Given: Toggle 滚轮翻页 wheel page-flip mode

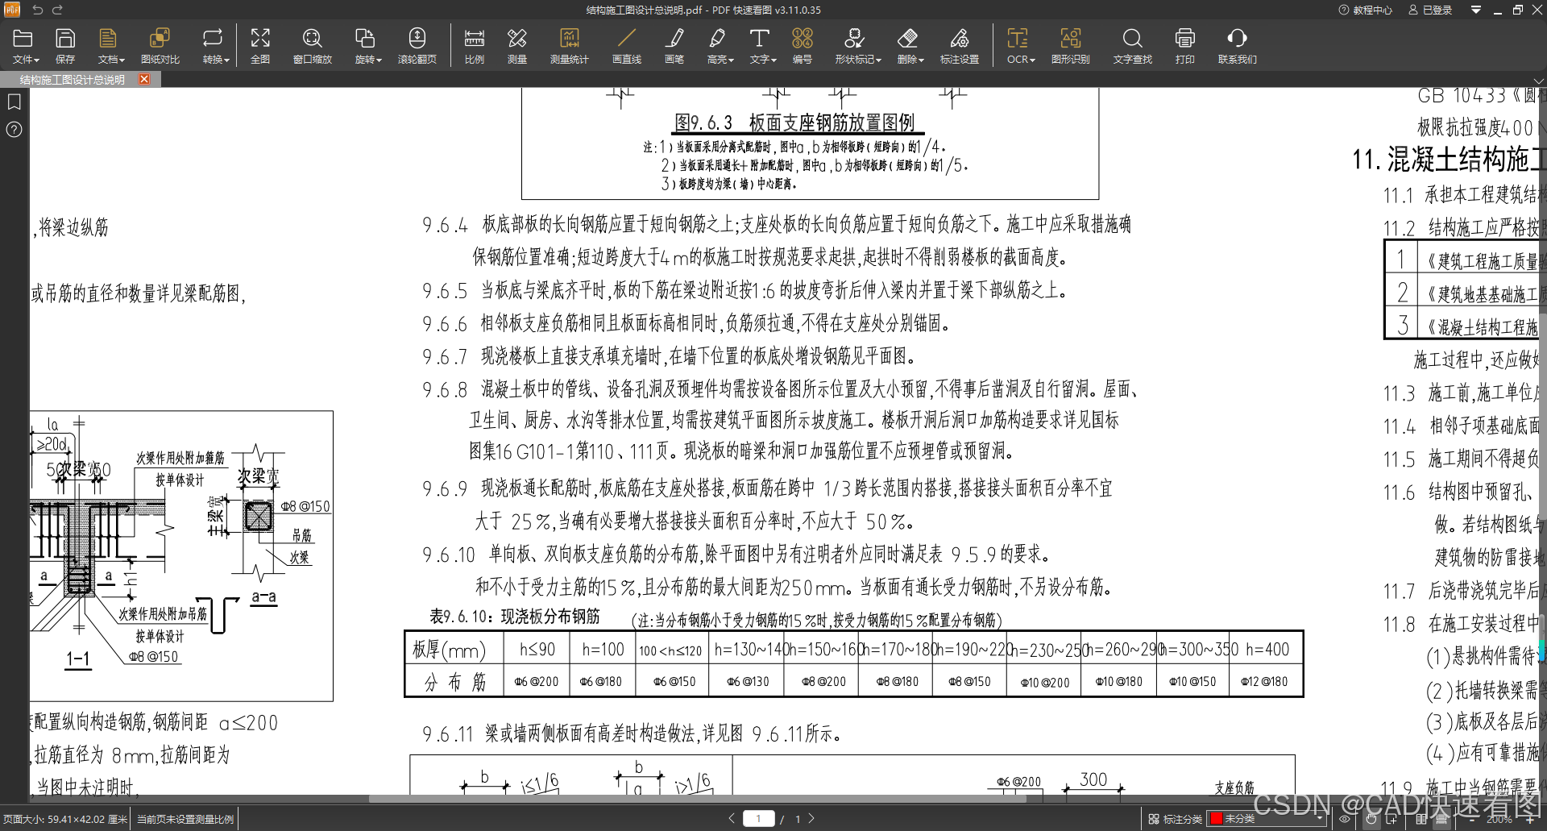Looking at the screenshot, I should pyautogui.click(x=417, y=46).
